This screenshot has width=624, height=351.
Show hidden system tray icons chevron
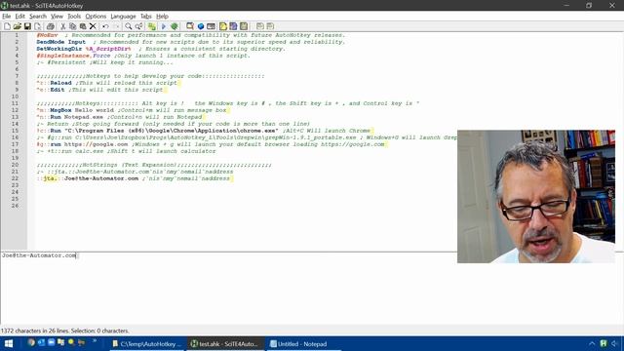click(x=592, y=343)
